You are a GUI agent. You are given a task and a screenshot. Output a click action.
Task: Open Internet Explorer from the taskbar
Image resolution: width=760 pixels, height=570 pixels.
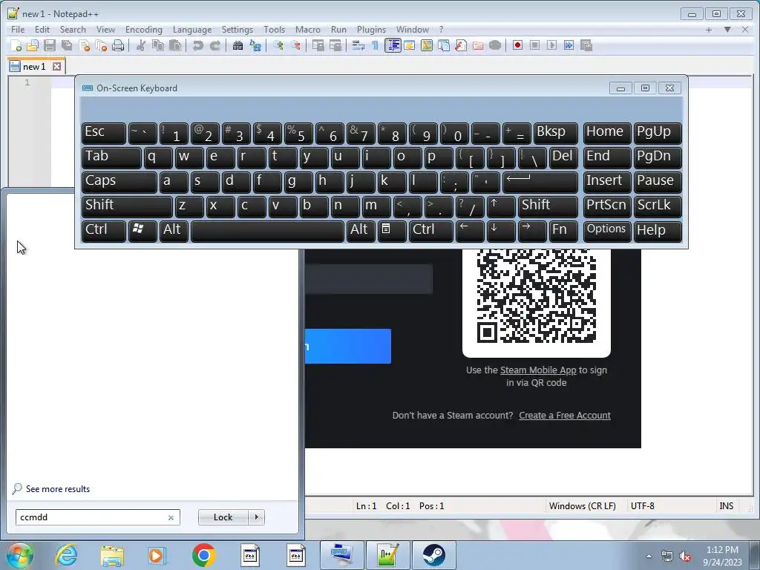click(x=66, y=555)
